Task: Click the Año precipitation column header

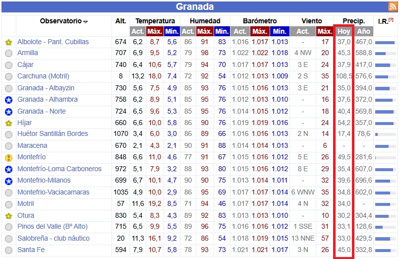Action: click(x=363, y=31)
